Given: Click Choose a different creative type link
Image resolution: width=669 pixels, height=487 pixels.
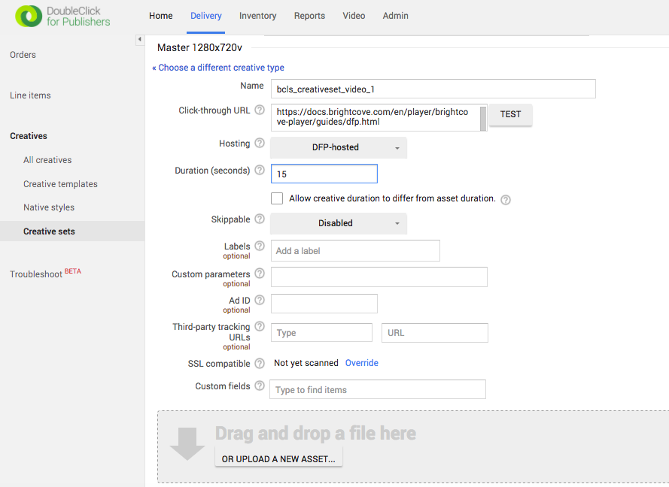Looking at the screenshot, I should [218, 68].
